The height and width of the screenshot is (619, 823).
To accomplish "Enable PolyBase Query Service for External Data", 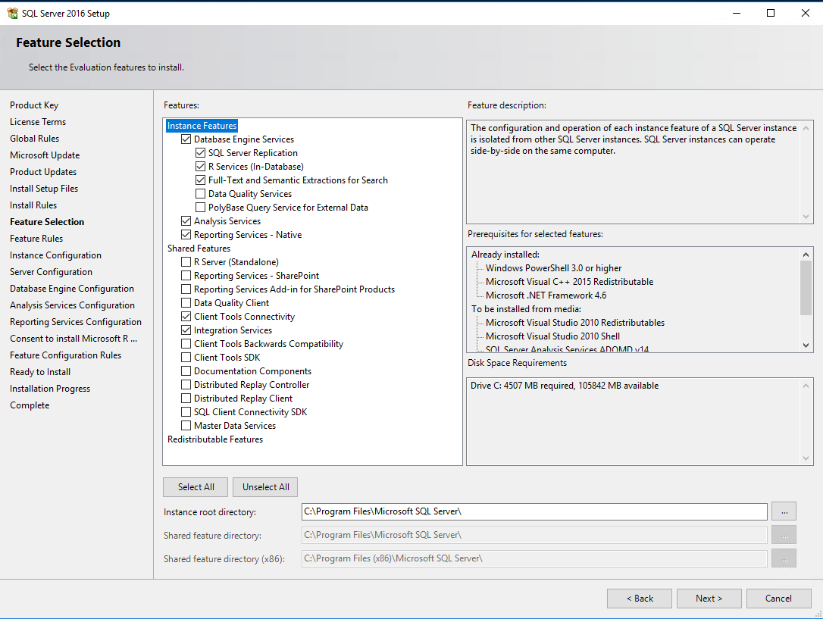I will [x=200, y=208].
